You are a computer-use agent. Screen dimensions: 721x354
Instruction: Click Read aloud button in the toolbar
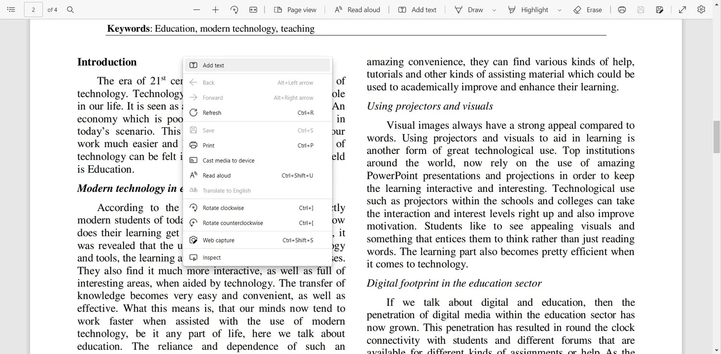tap(357, 10)
